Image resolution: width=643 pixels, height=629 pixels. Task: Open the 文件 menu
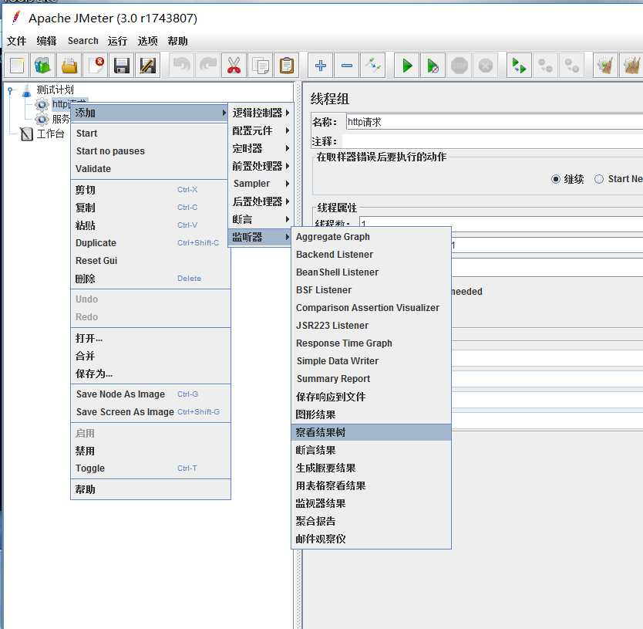coord(16,41)
